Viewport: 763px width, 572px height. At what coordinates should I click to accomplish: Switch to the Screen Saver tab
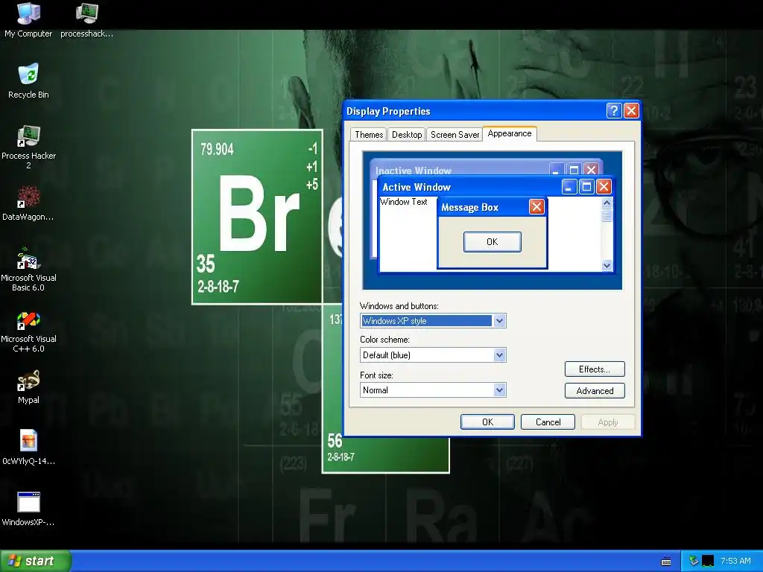pos(455,135)
